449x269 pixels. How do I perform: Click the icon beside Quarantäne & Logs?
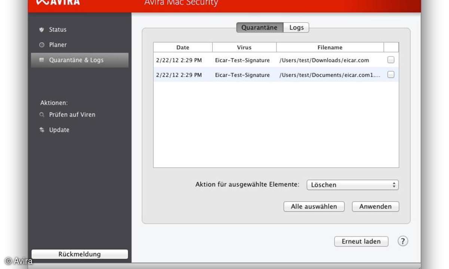point(42,60)
